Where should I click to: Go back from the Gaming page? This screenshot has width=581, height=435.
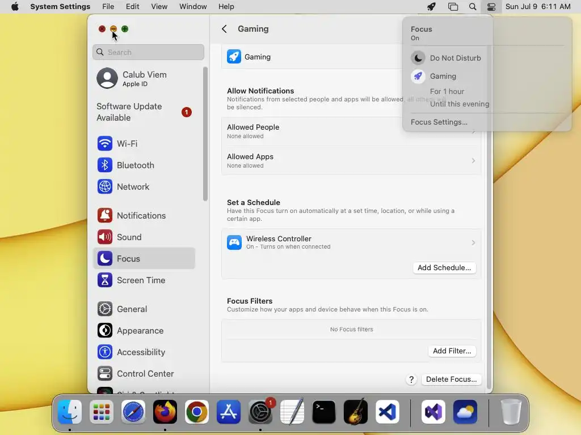pyautogui.click(x=224, y=29)
